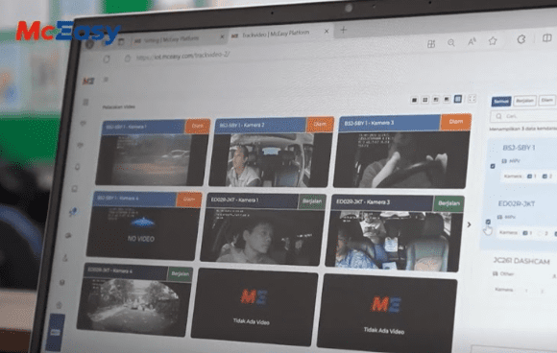Select the single-view video layout icon
The image size is (557, 353).
pos(414,101)
